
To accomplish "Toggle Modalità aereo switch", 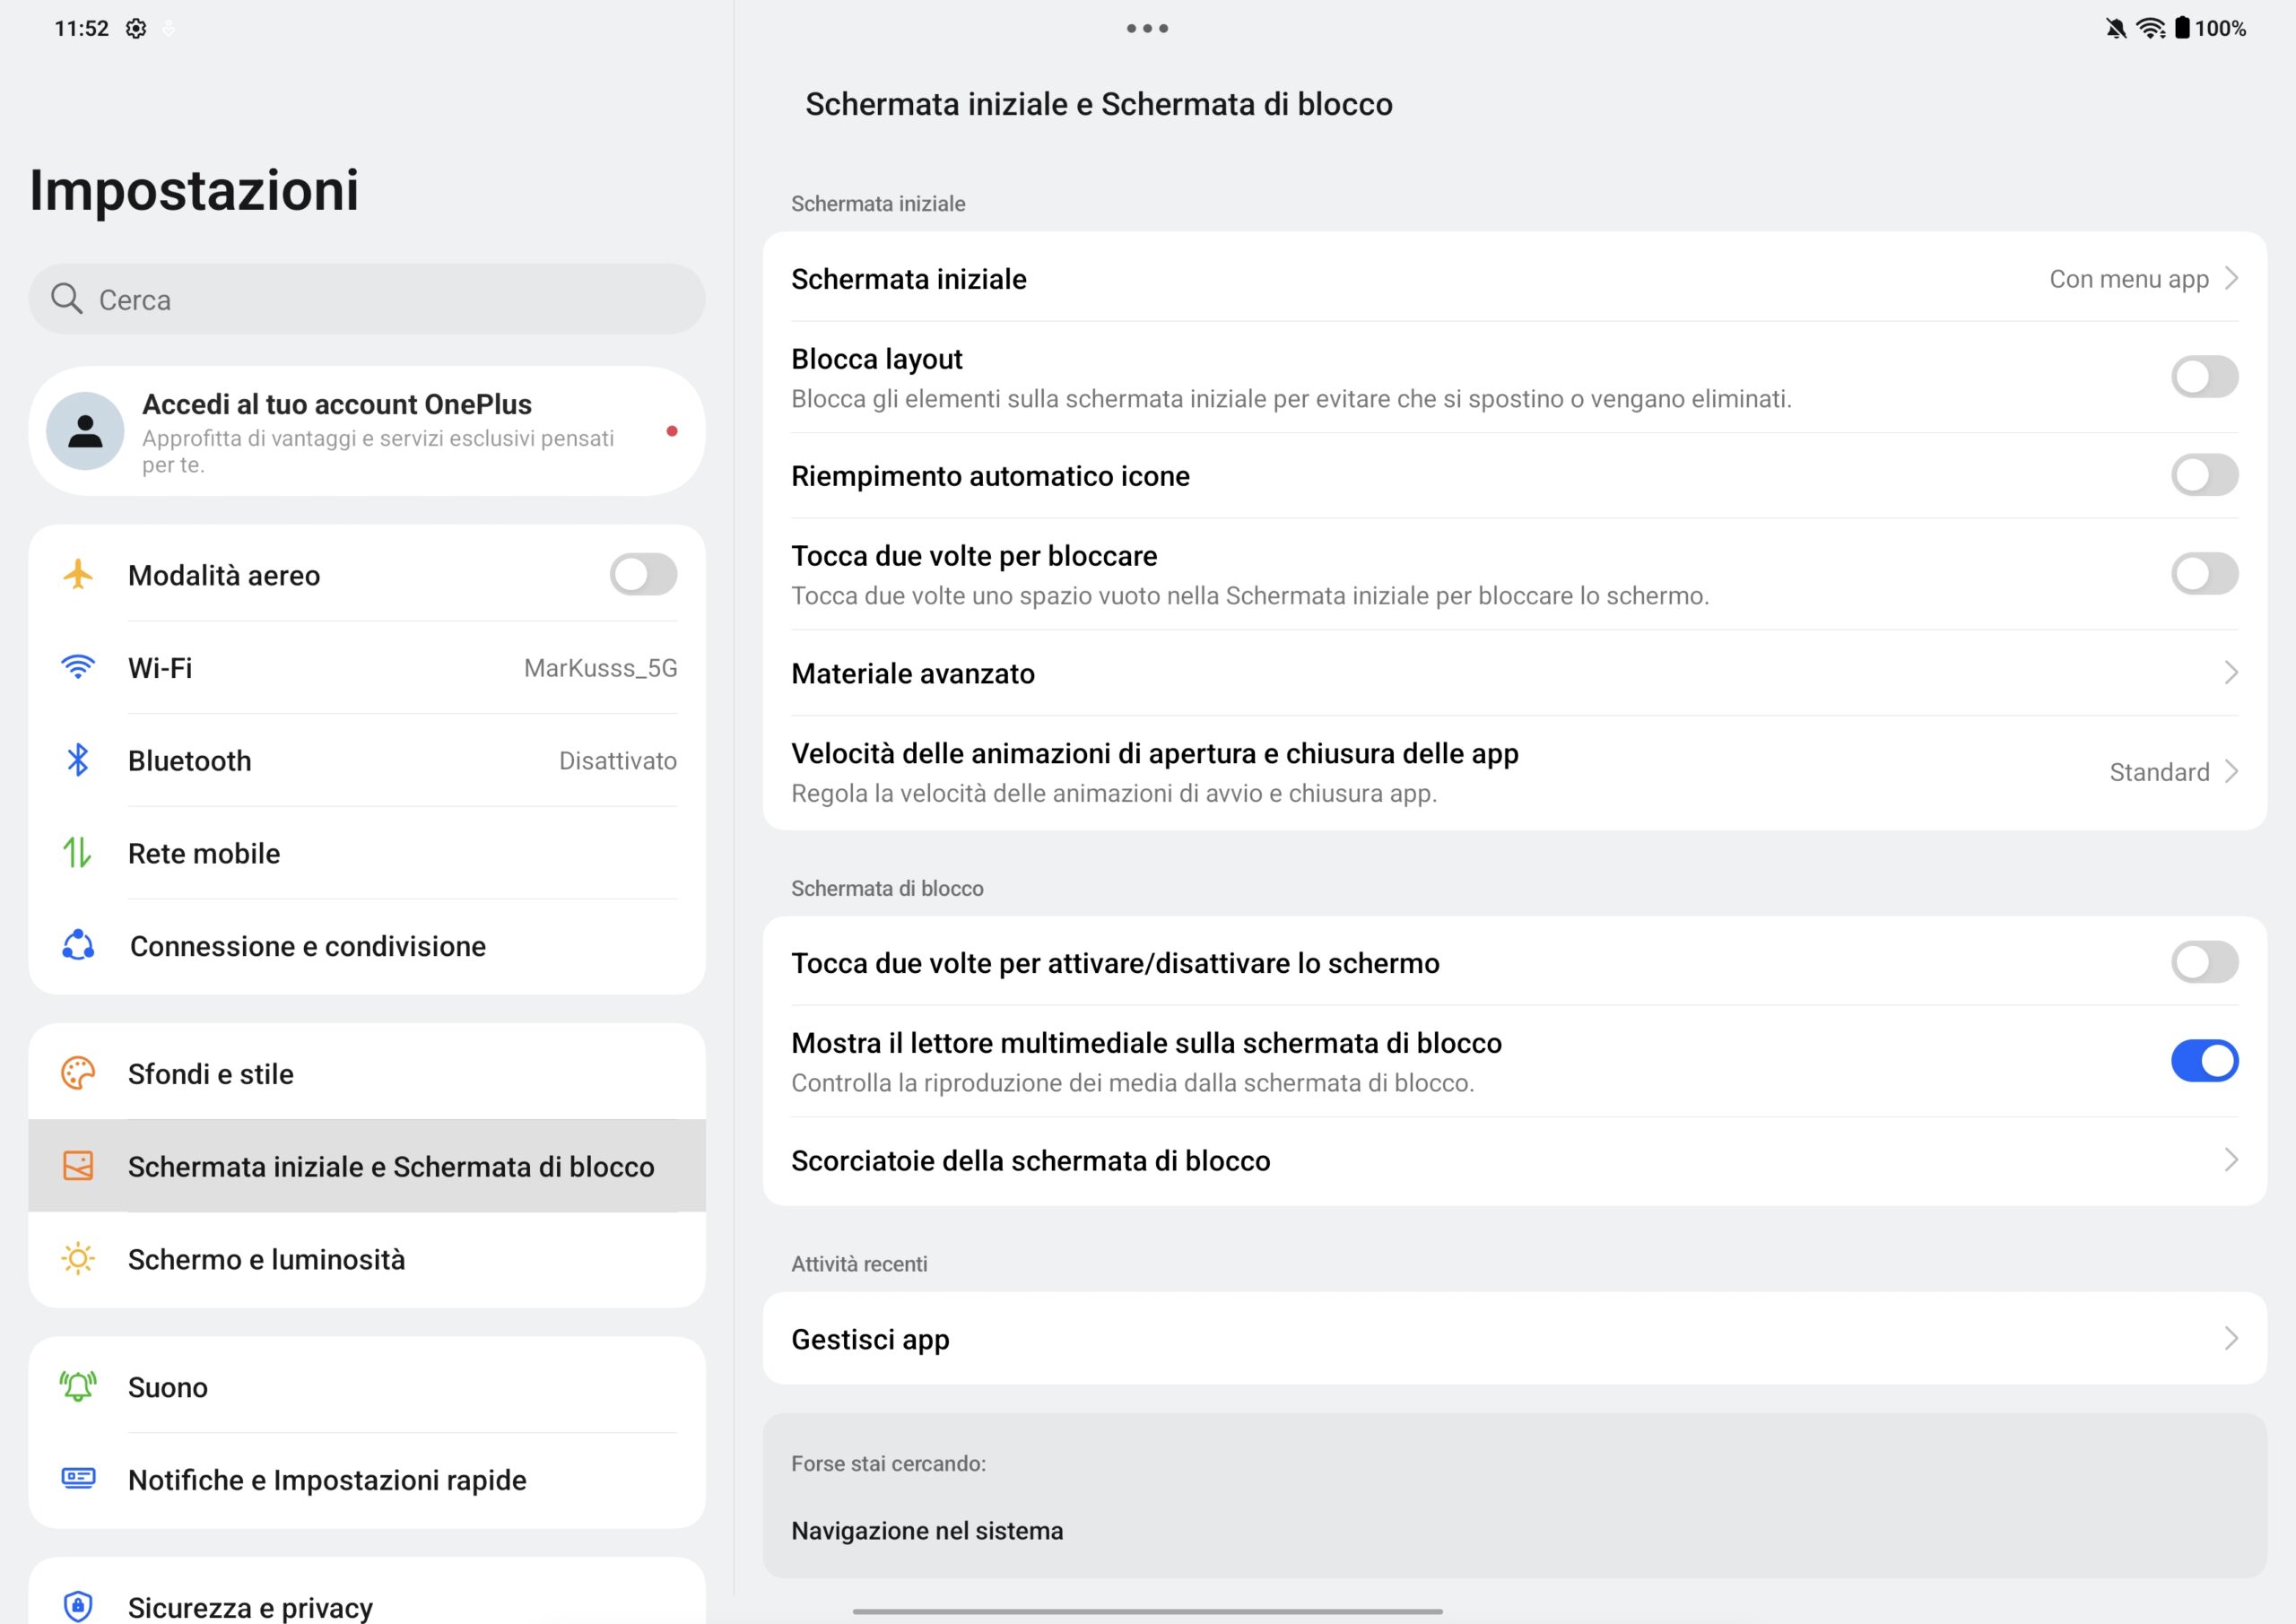I will [643, 575].
